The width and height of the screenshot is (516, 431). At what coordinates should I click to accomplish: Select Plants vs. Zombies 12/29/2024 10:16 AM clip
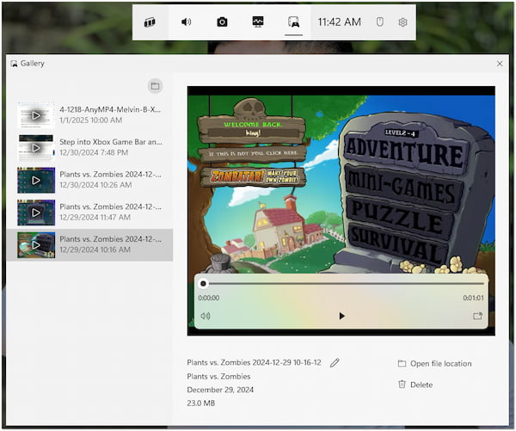pyautogui.click(x=89, y=245)
